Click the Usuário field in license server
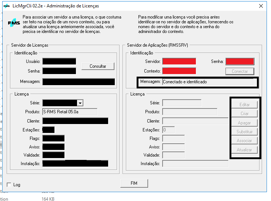The width and height of the screenshot is (271, 201). (59, 61)
